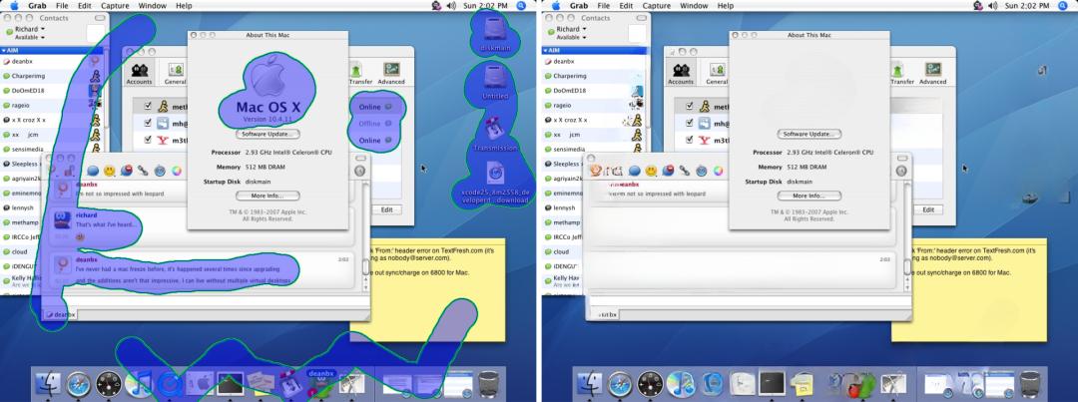The width and height of the screenshot is (1078, 402).
Task: Click the More Info... button
Action: pyautogui.click(x=269, y=196)
